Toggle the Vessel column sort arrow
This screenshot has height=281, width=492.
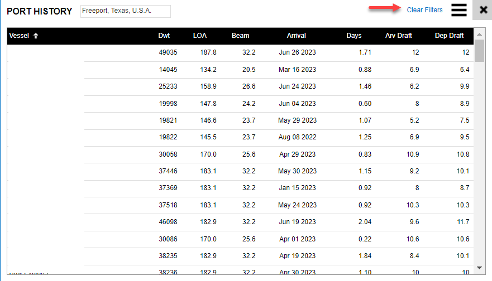[36, 36]
